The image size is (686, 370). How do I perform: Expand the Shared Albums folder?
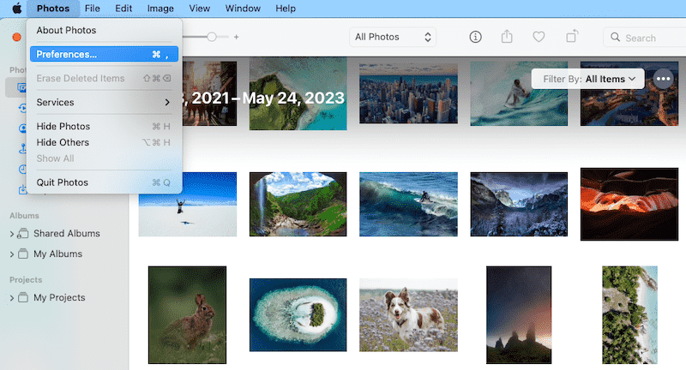click(x=12, y=234)
